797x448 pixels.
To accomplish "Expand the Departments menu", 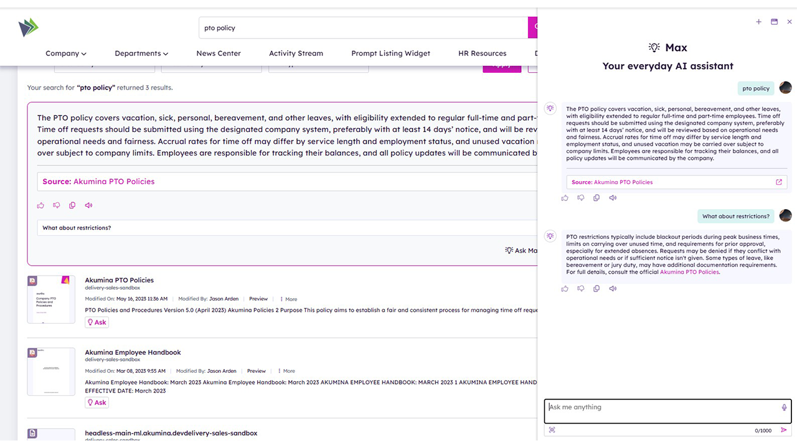I will tap(141, 54).
